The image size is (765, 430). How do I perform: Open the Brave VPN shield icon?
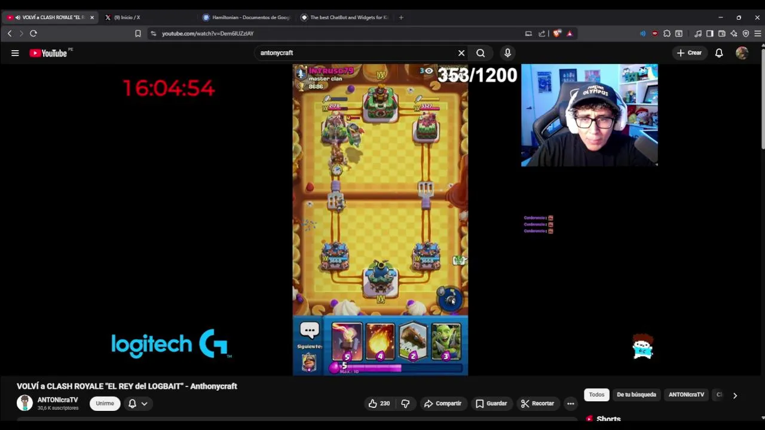(x=746, y=33)
